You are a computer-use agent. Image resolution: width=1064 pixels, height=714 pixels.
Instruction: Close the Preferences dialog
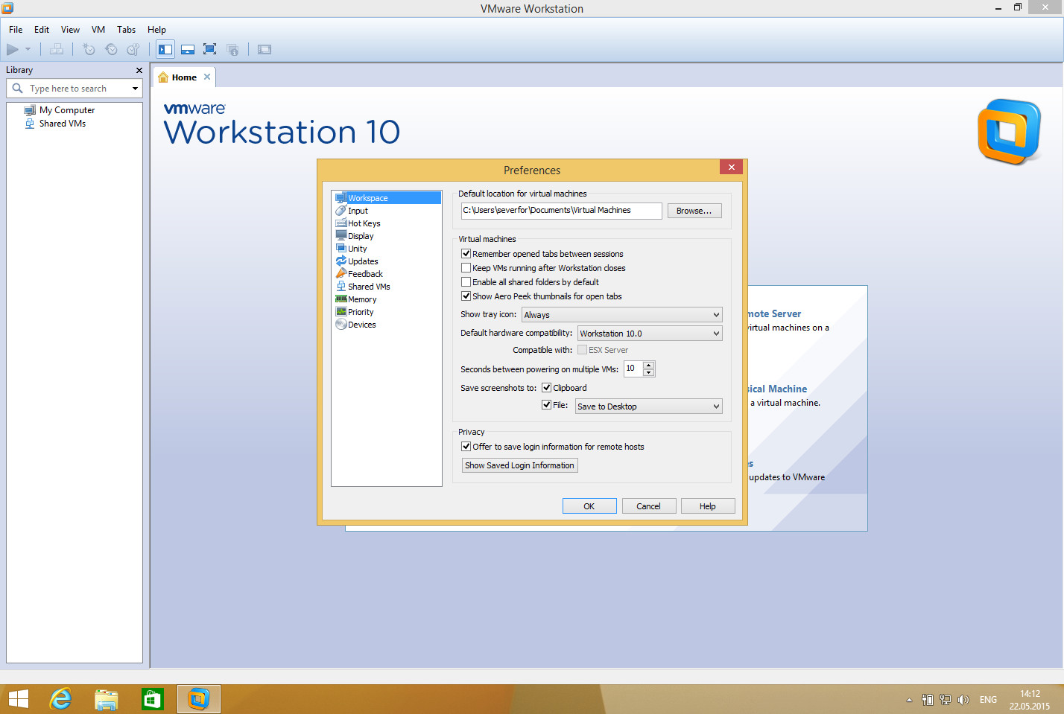[732, 167]
